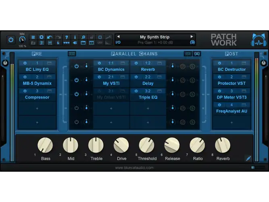Viewport: 269px width, 202px height.
Task: Click the plug connector icon
Action: click(x=75, y=43)
